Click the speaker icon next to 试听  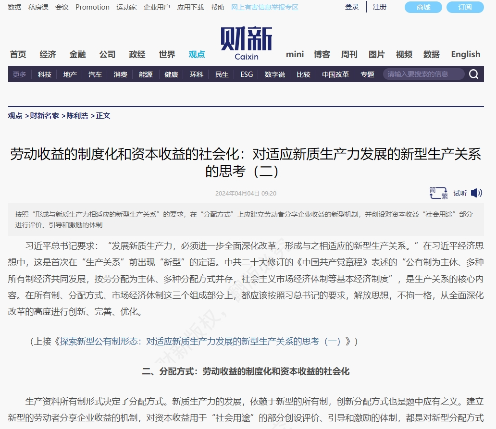point(475,193)
